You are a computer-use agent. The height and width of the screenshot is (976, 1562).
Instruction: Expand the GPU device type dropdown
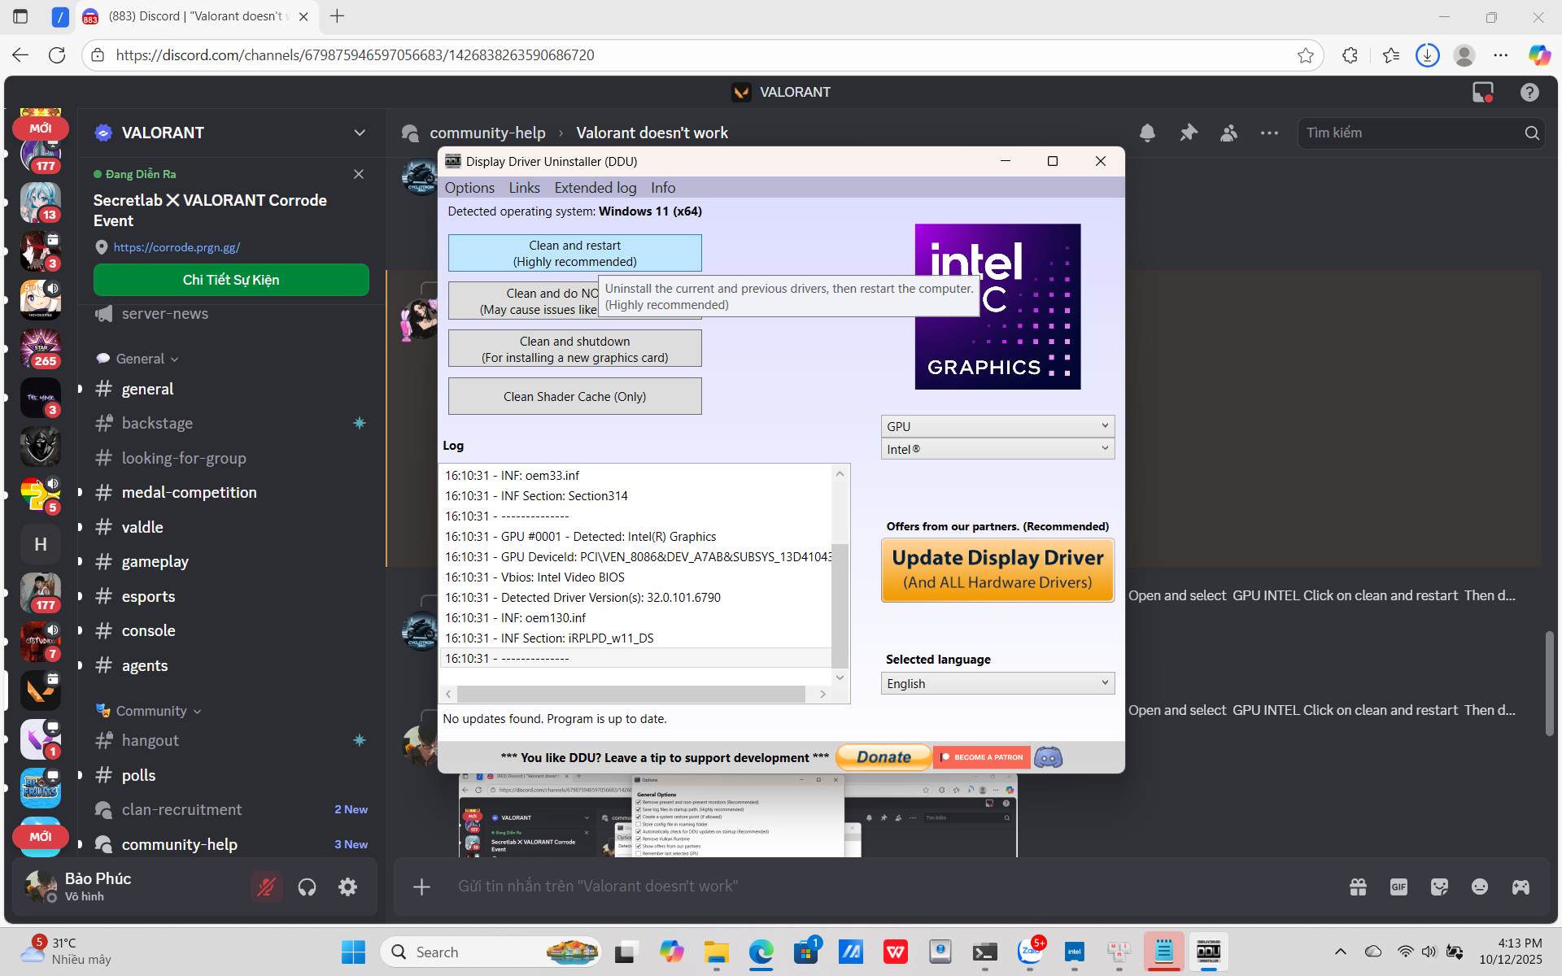coord(997,426)
